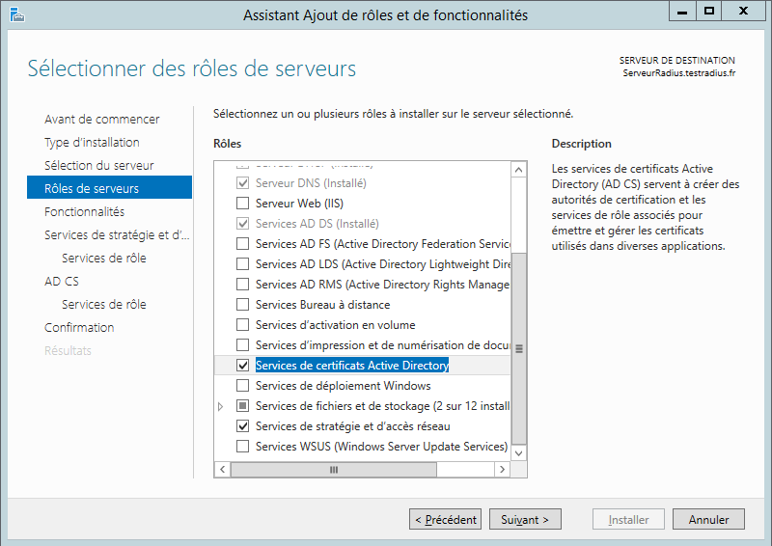
Task: Tick Services Bureau à distance checkbox
Action: click(243, 305)
